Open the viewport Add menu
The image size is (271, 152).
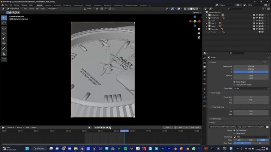(x=37, y=8)
